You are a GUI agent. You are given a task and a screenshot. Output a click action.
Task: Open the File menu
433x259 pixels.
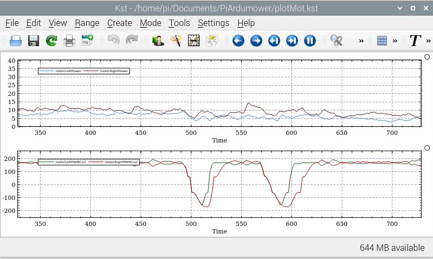click(x=12, y=23)
